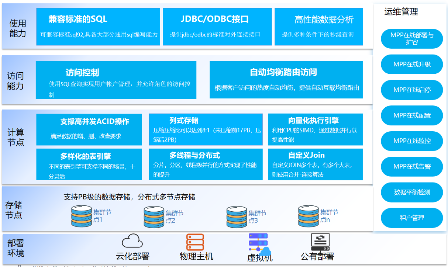Open 租户管理 tenant management
Viewport: 448px width, 267px height.
tap(412, 218)
